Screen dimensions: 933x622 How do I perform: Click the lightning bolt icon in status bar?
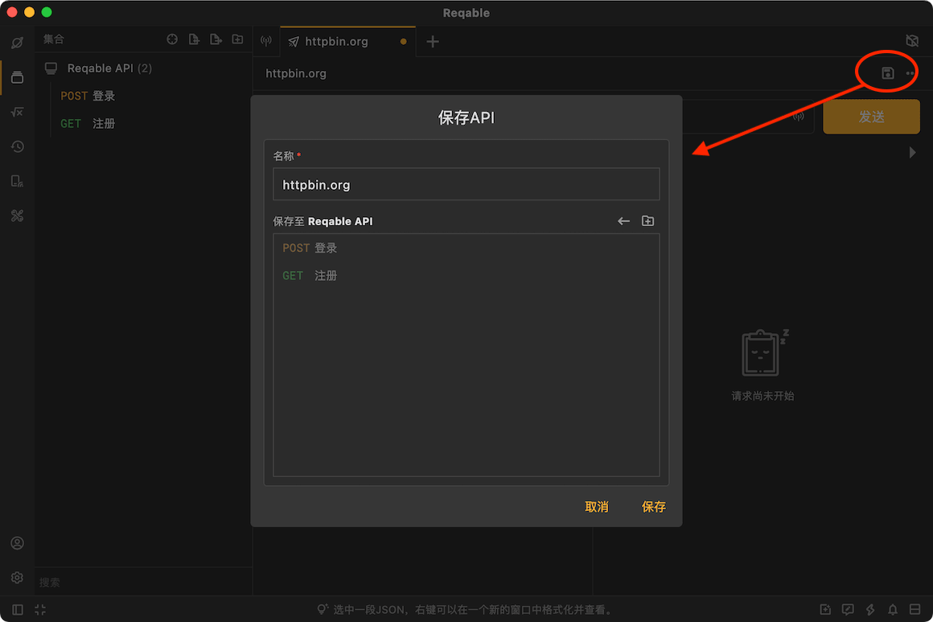click(x=870, y=609)
